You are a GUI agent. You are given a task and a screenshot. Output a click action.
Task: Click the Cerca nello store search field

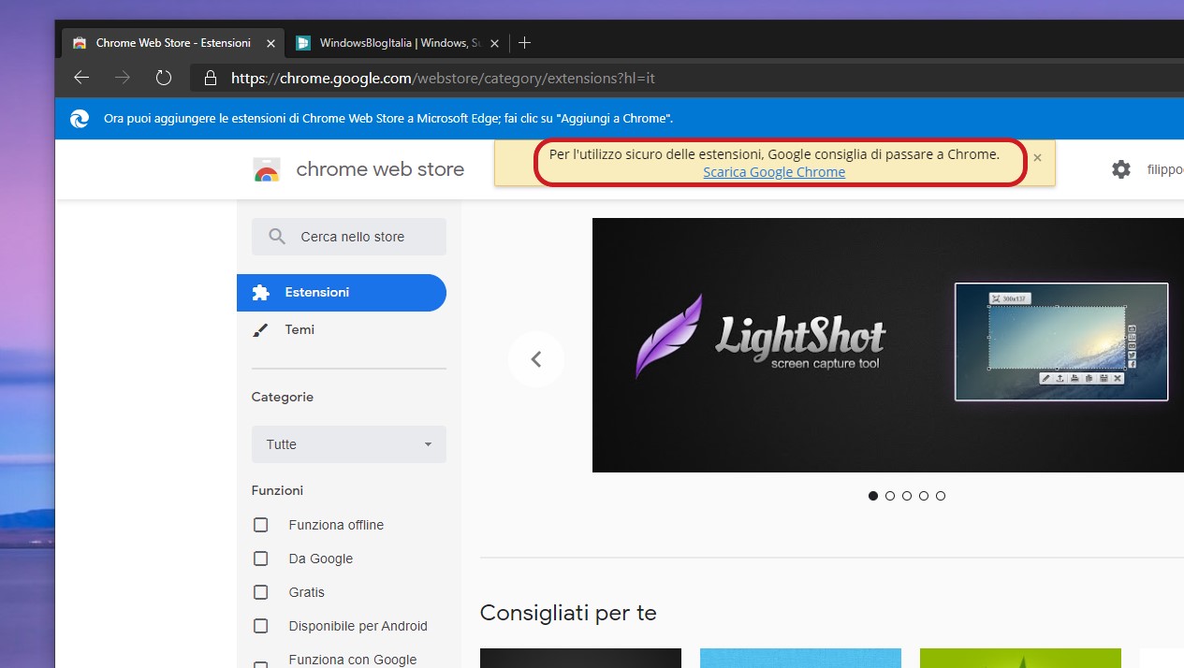coord(349,237)
